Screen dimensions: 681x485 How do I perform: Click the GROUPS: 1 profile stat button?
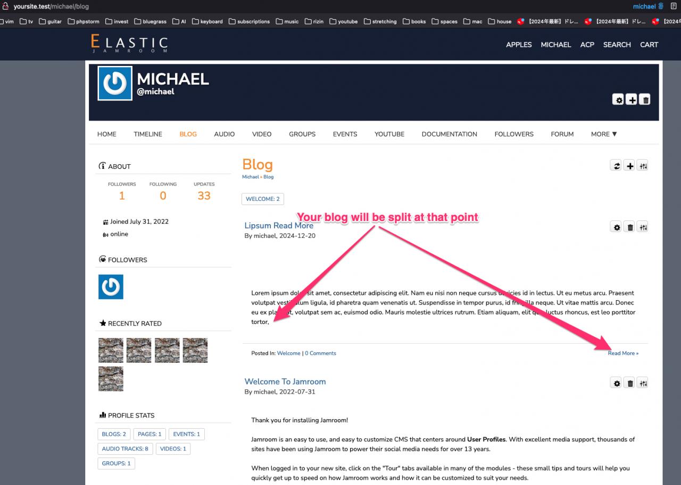[x=117, y=463]
